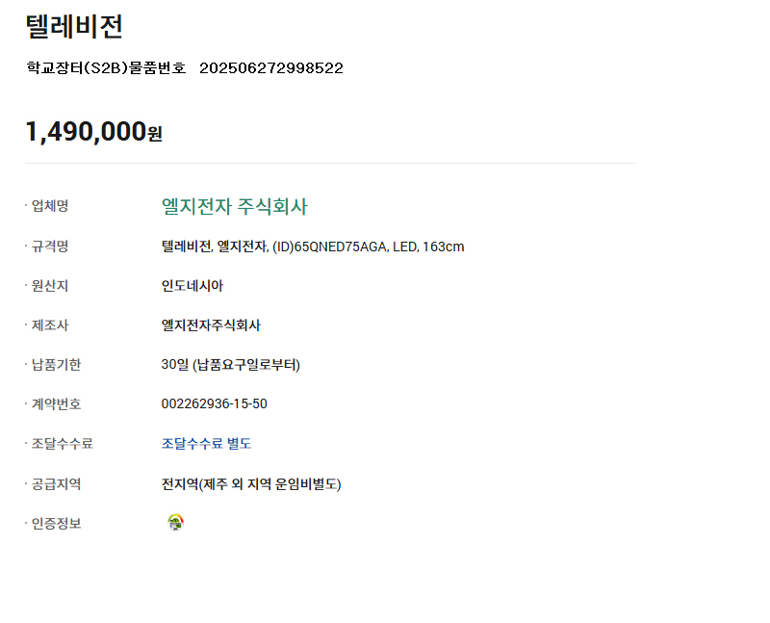The width and height of the screenshot is (770, 623).
Task: Select the S2B item number 202506272998522
Action: coord(271,67)
